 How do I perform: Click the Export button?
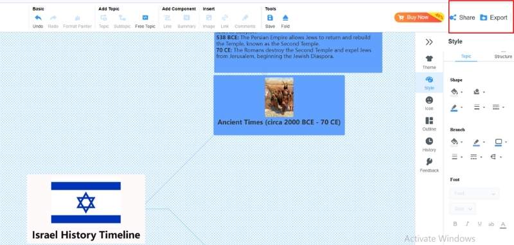[x=493, y=18]
